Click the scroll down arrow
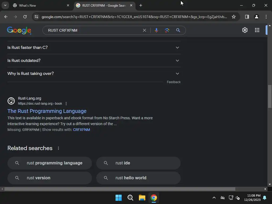The height and width of the screenshot is (204, 272). pos(270,184)
